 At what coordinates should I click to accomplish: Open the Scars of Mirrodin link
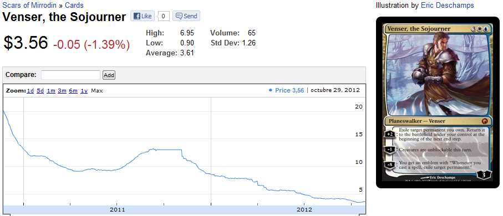[x=30, y=5]
